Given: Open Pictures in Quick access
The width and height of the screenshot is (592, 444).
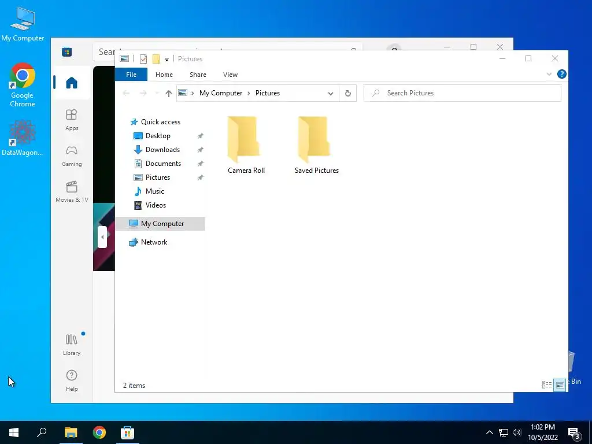Looking at the screenshot, I should [157, 177].
